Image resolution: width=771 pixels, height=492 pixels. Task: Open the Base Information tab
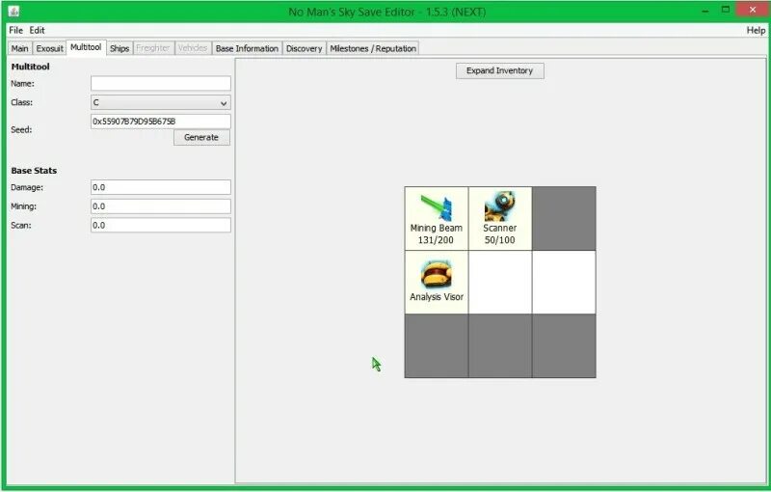(247, 48)
